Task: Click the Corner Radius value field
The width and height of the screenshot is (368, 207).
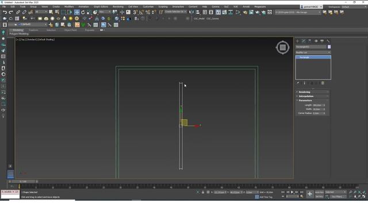Action: tap(318, 113)
